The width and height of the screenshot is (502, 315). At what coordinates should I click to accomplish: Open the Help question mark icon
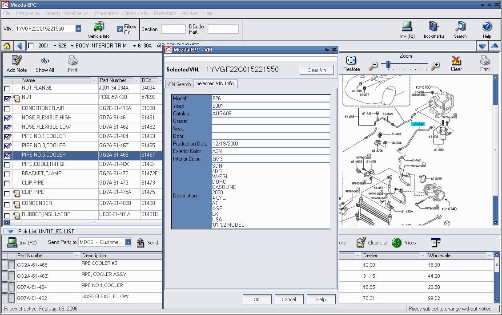pos(486,27)
